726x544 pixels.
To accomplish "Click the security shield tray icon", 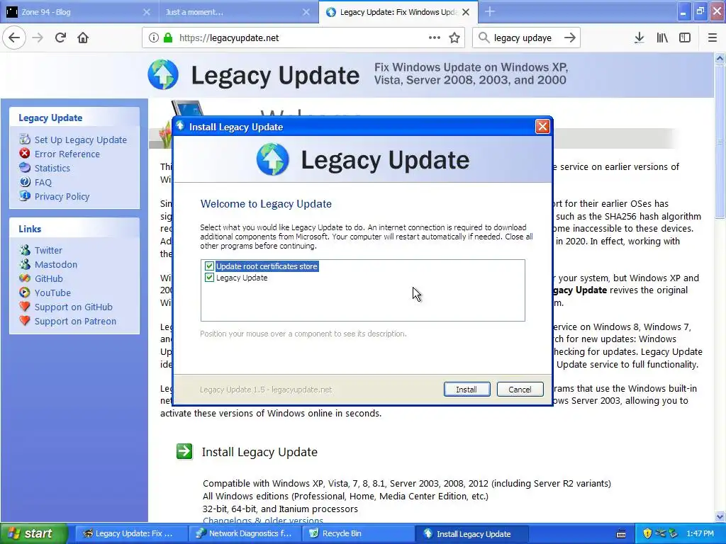I will [647, 534].
